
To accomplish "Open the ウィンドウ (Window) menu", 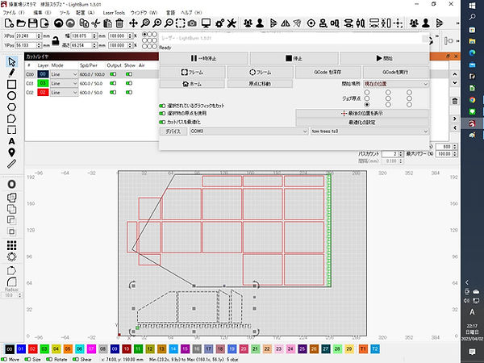I will (144, 13).
